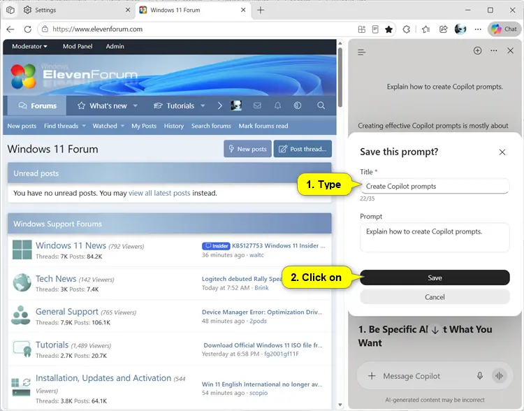Viewport: 524px width, 411px height.
Task: Switch to the Settings tab
Action: click(x=77, y=10)
